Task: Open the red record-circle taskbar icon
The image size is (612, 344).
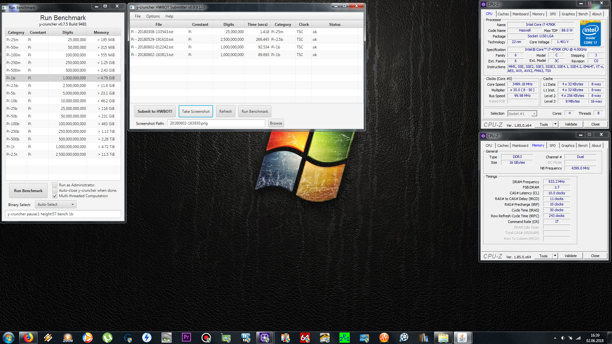Action: point(206,338)
